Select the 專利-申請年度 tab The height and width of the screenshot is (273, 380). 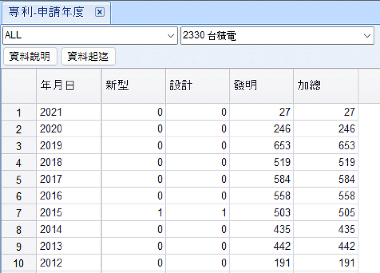(47, 12)
